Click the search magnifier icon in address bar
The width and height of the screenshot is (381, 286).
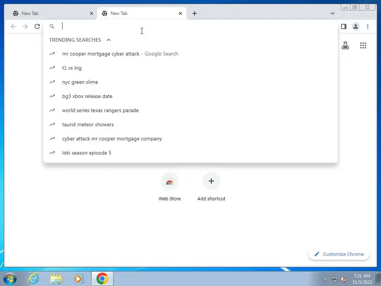pos(52,26)
